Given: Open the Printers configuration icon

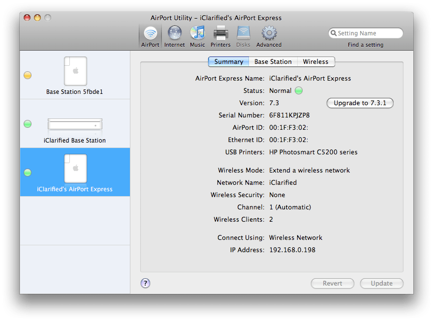Looking at the screenshot, I should click(220, 33).
